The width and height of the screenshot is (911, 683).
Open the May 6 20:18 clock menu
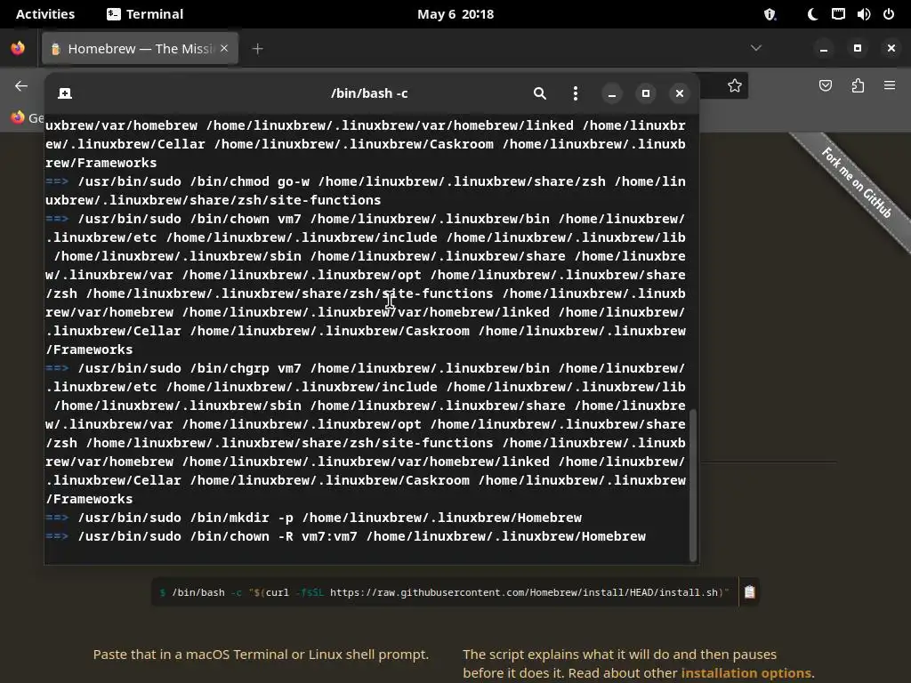(x=455, y=14)
